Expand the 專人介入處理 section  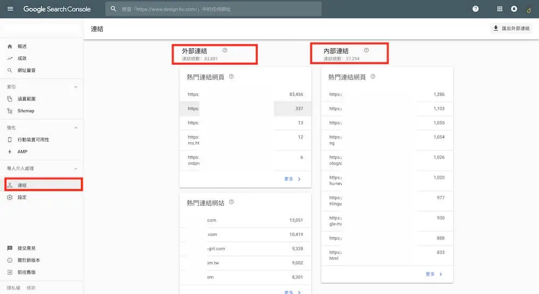[75, 169]
